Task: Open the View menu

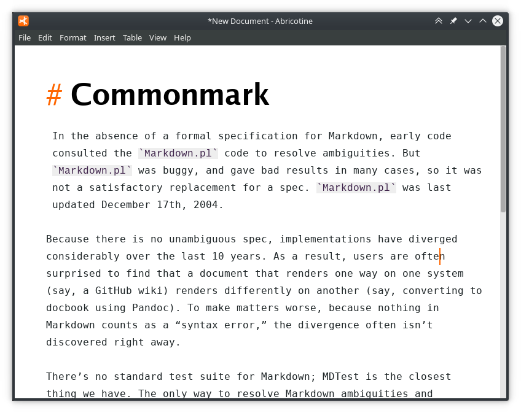Action: [x=157, y=37]
